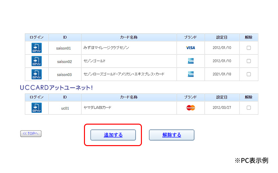Viewport: 278px width, 173px height.
Task: Check the 解除 box in the saison03 row
Action: pos(248,74)
